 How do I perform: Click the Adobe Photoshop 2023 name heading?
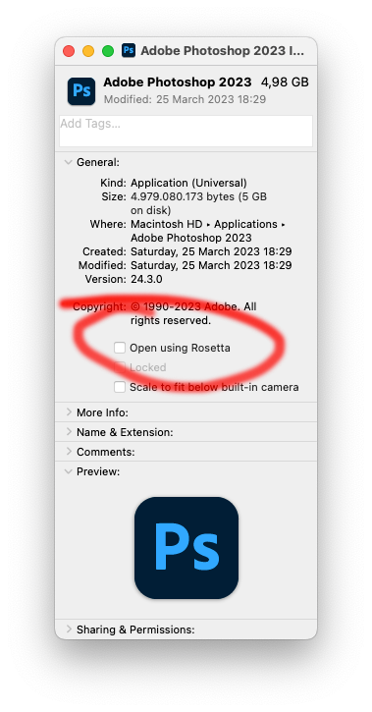178,82
